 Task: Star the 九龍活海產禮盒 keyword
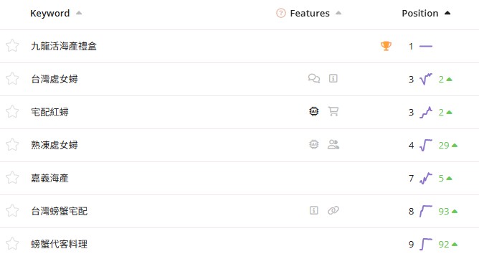coord(12,46)
